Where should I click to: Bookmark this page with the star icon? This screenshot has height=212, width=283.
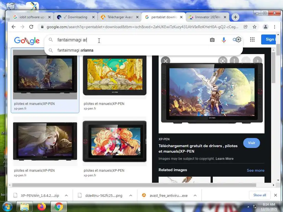click(255, 27)
